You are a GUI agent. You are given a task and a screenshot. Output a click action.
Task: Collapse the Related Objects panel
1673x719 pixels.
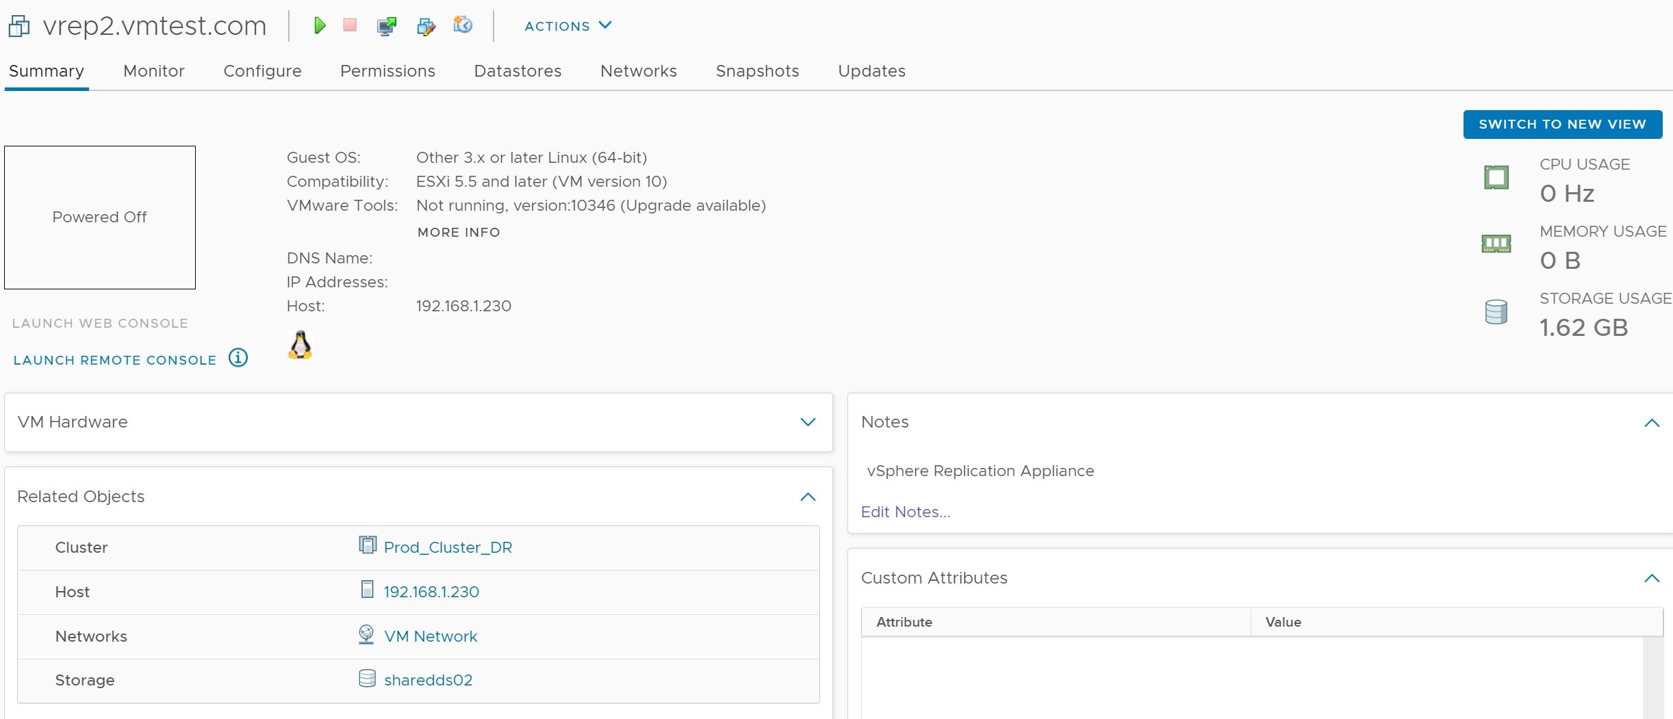(x=808, y=497)
